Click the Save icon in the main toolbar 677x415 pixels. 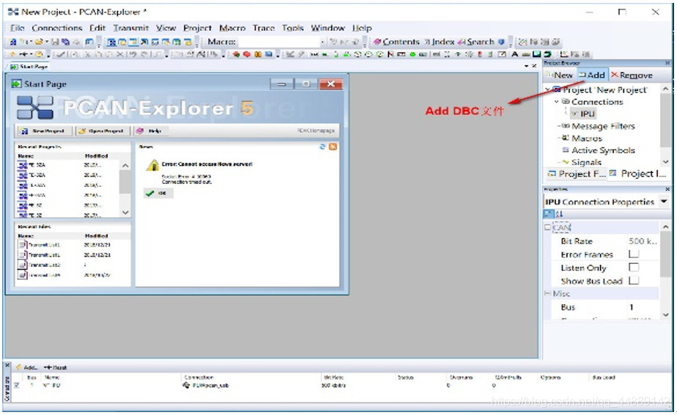pos(55,42)
